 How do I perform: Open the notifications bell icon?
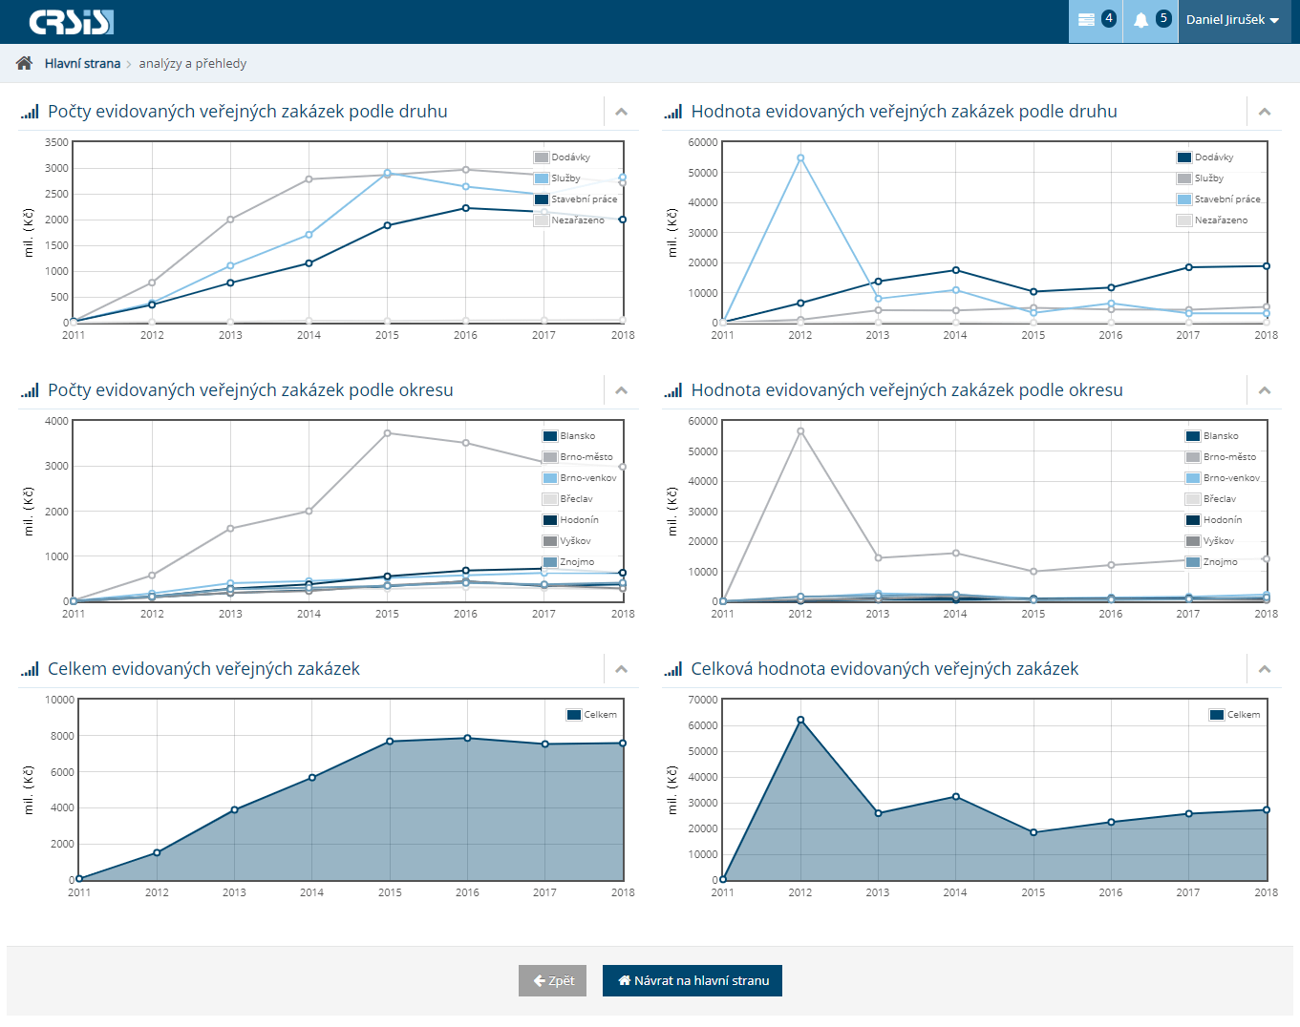pyautogui.click(x=1150, y=20)
